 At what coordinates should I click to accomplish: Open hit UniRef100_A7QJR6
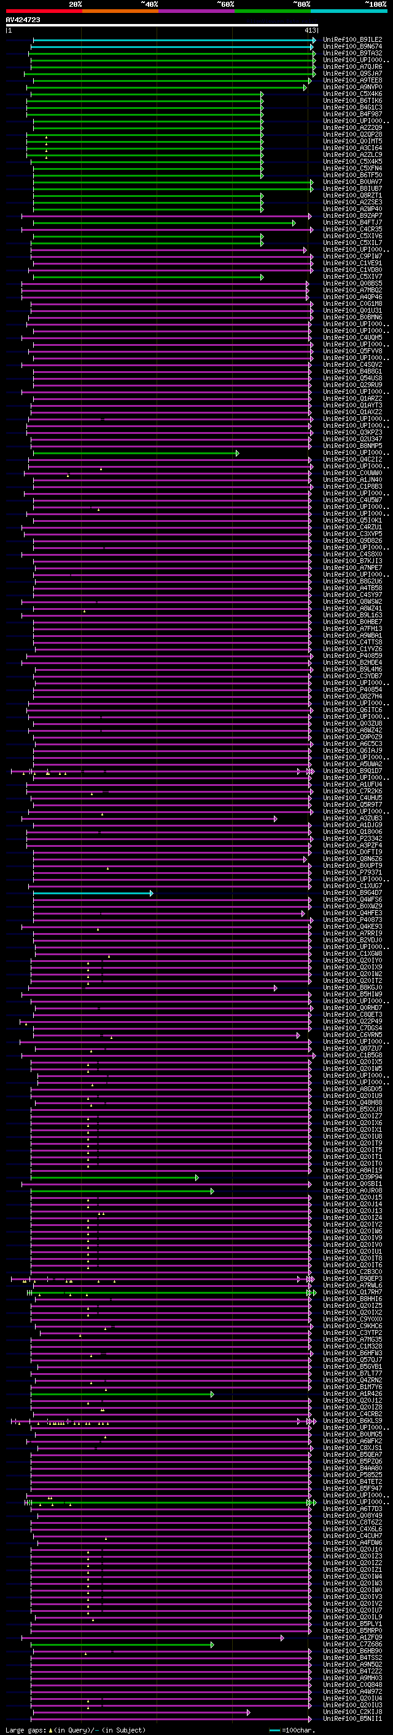352,67
